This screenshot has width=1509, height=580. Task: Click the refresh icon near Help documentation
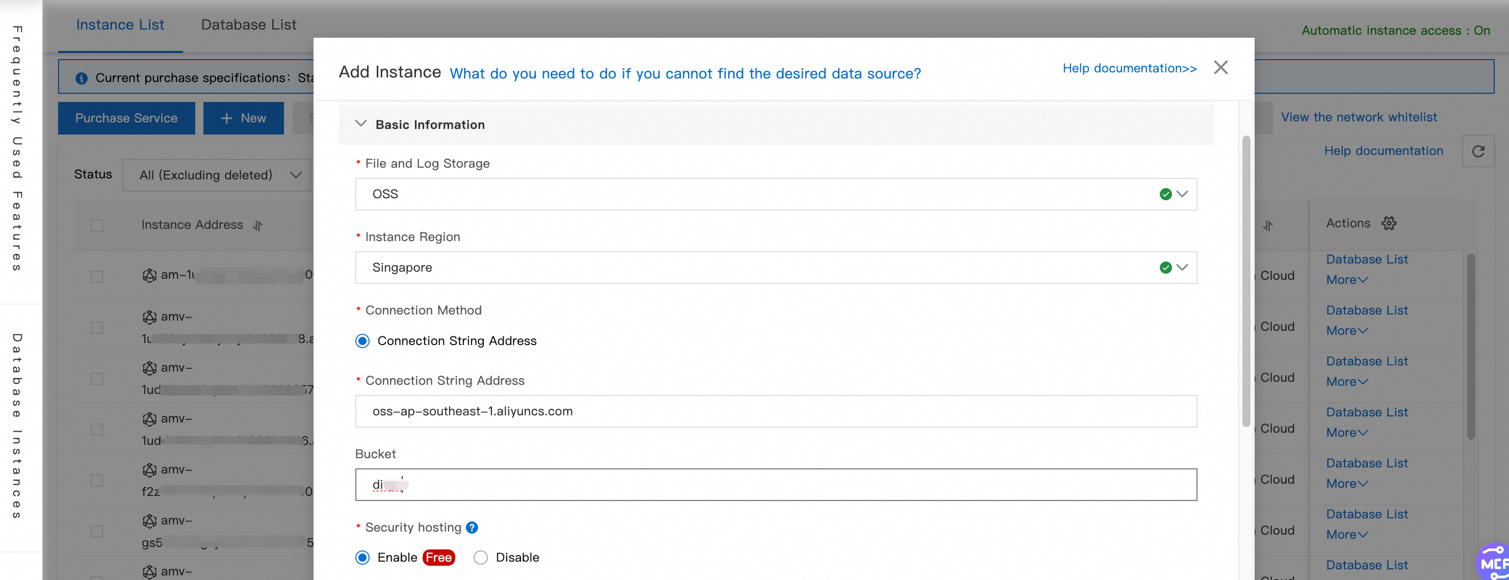click(x=1478, y=151)
